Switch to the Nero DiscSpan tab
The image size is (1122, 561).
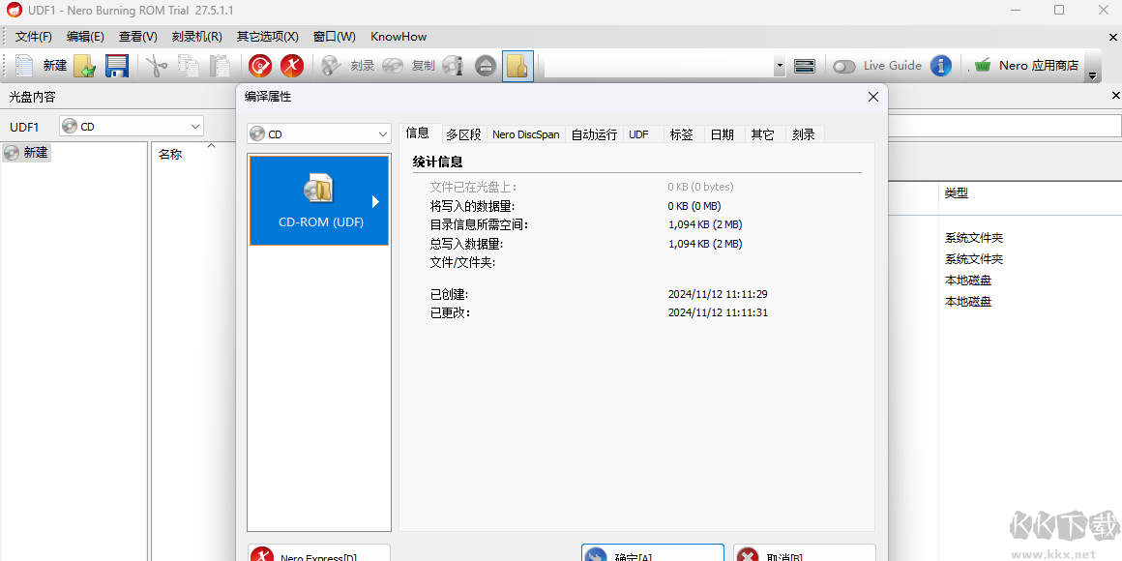click(x=526, y=134)
